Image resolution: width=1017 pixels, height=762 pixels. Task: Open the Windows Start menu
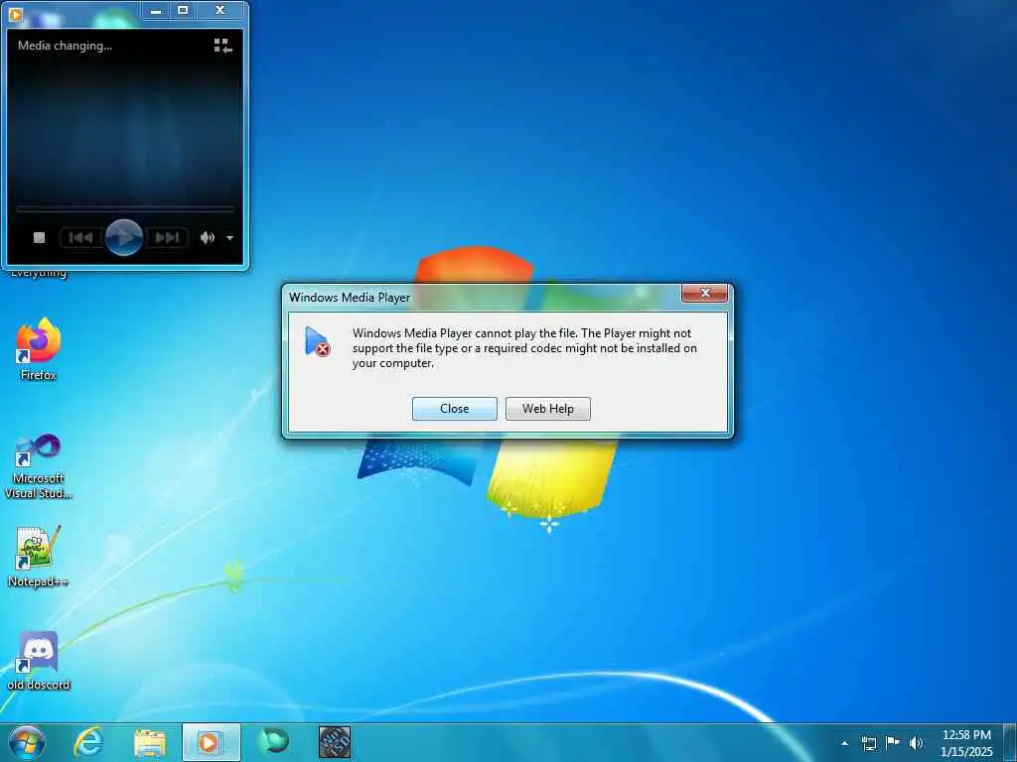[x=27, y=742]
